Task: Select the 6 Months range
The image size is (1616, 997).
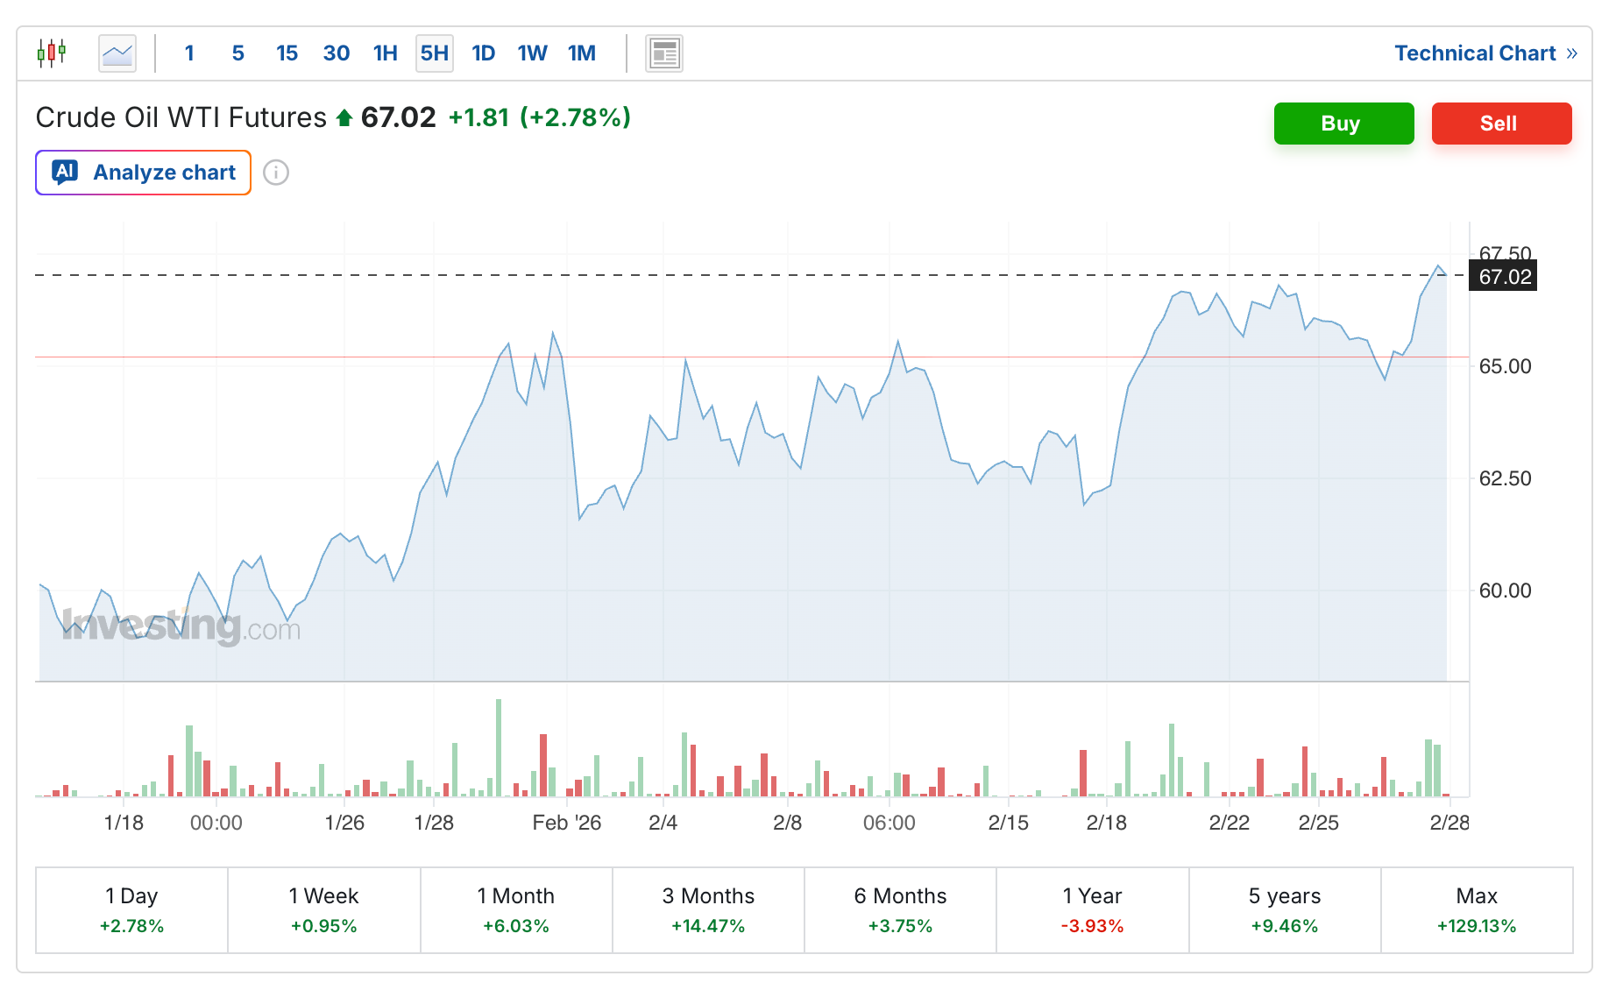Action: click(x=901, y=910)
